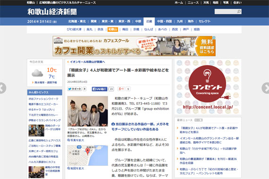Click the なんば area link

[149, 29]
